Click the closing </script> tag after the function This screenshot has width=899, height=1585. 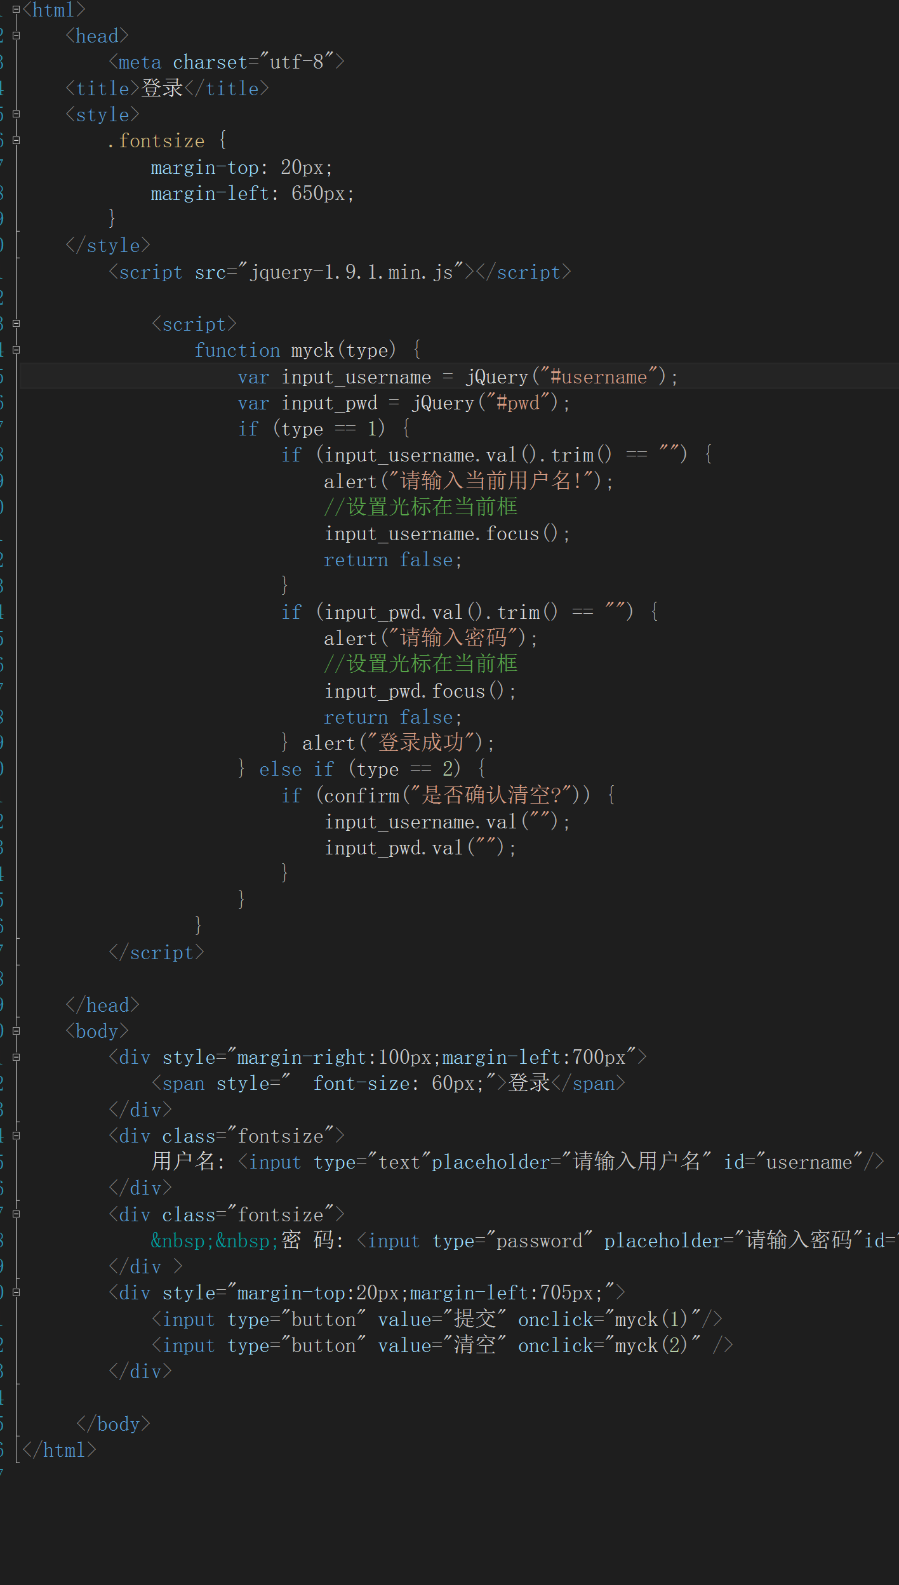pos(156,953)
